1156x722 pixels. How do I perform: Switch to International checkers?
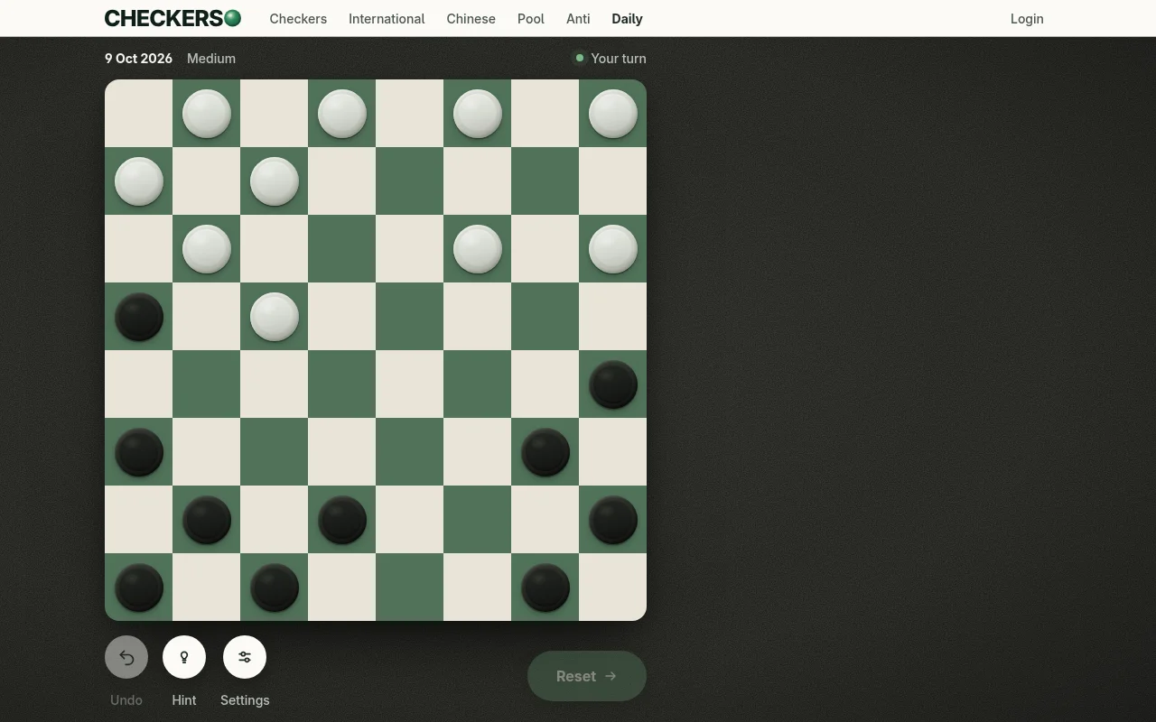click(387, 18)
